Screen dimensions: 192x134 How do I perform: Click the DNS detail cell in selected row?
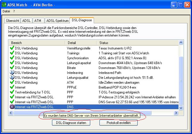70,107
